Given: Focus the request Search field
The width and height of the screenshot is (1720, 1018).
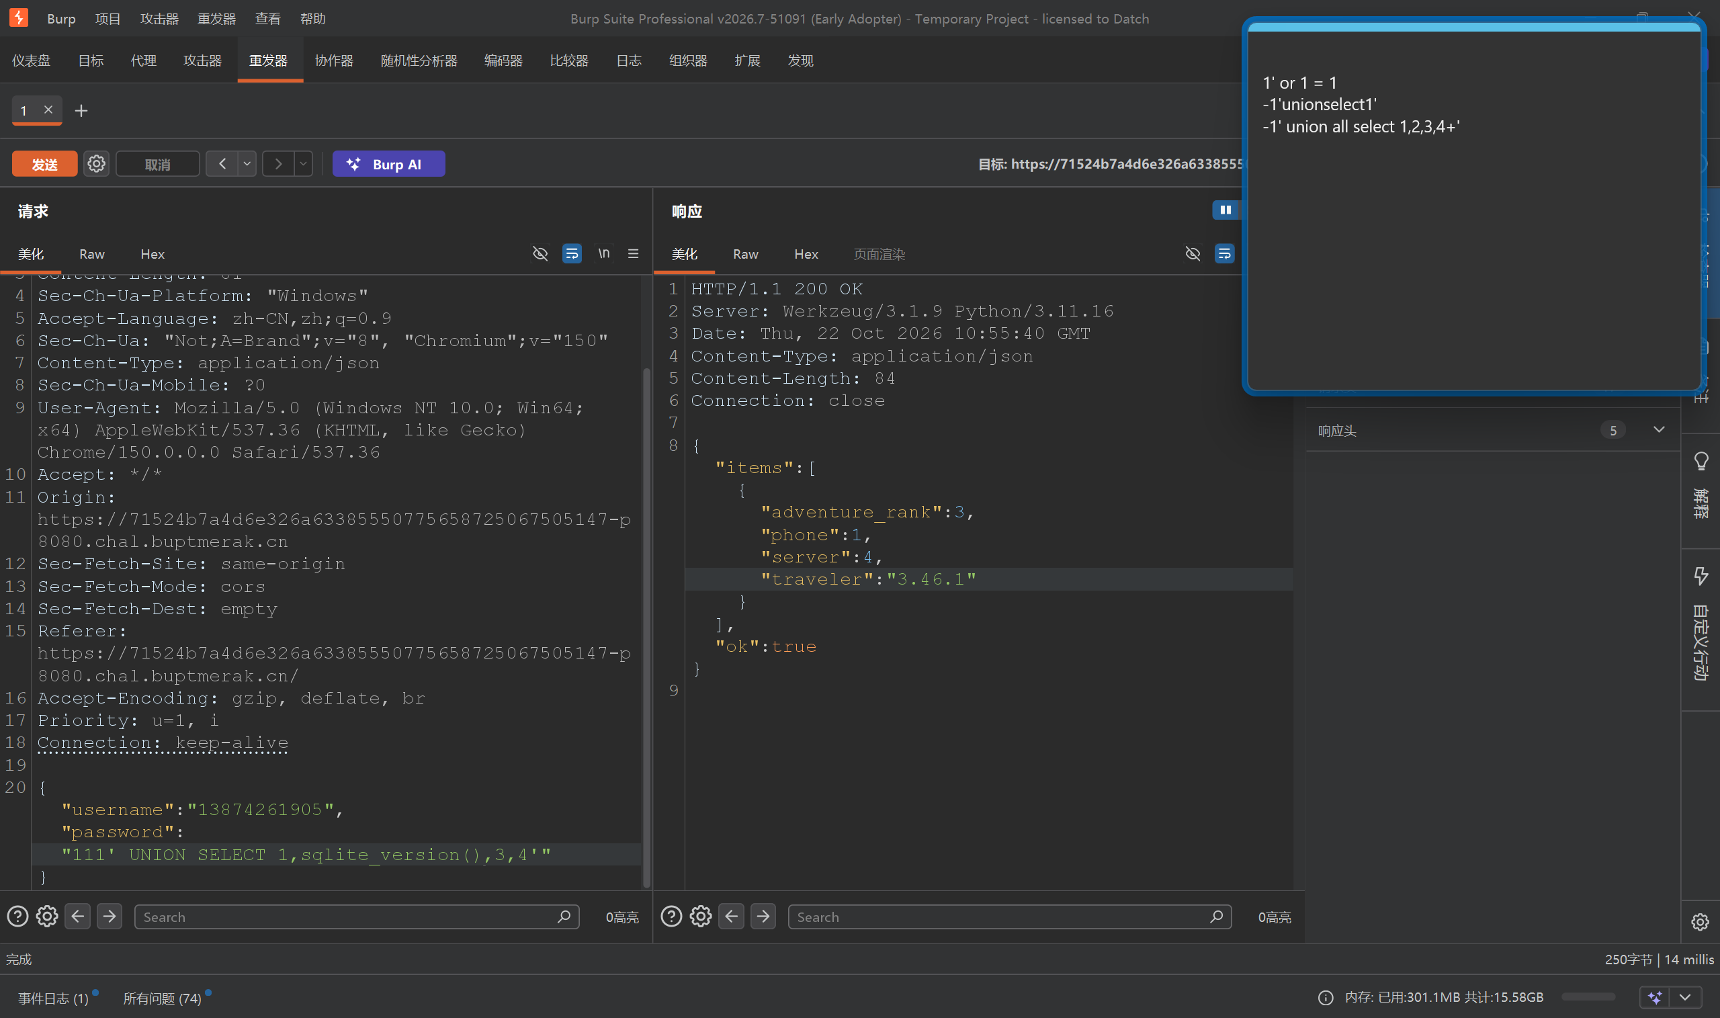Looking at the screenshot, I should click(357, 917).
